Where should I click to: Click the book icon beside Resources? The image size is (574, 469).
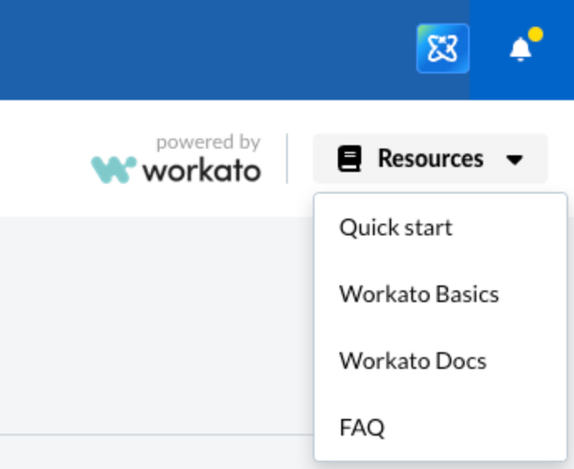pos(350,159)
